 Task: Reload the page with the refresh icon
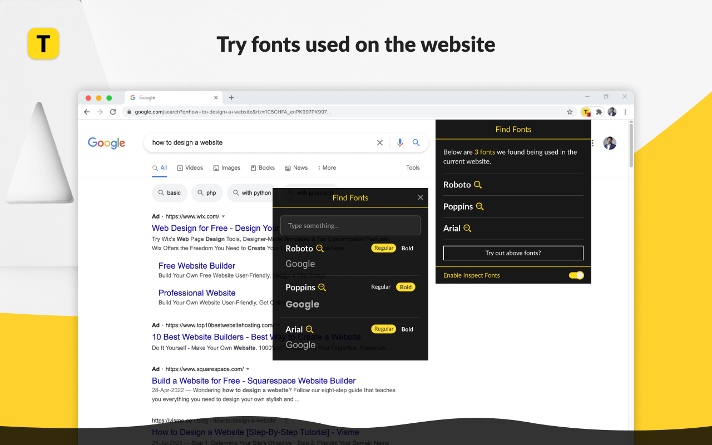point(113,112)
